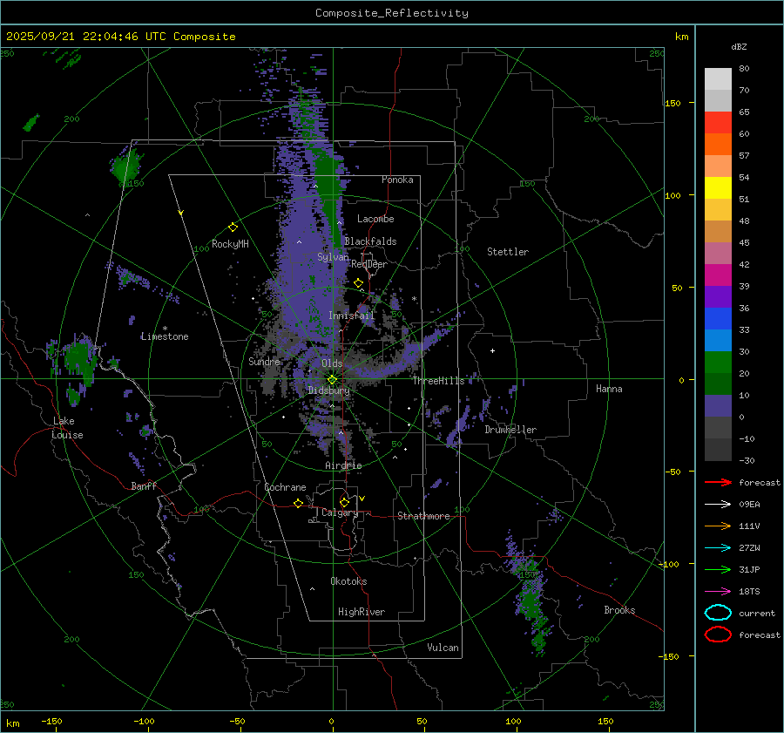
Task: Select the yellow diamond marker beside Cochrane
Action: pos(298,503)
